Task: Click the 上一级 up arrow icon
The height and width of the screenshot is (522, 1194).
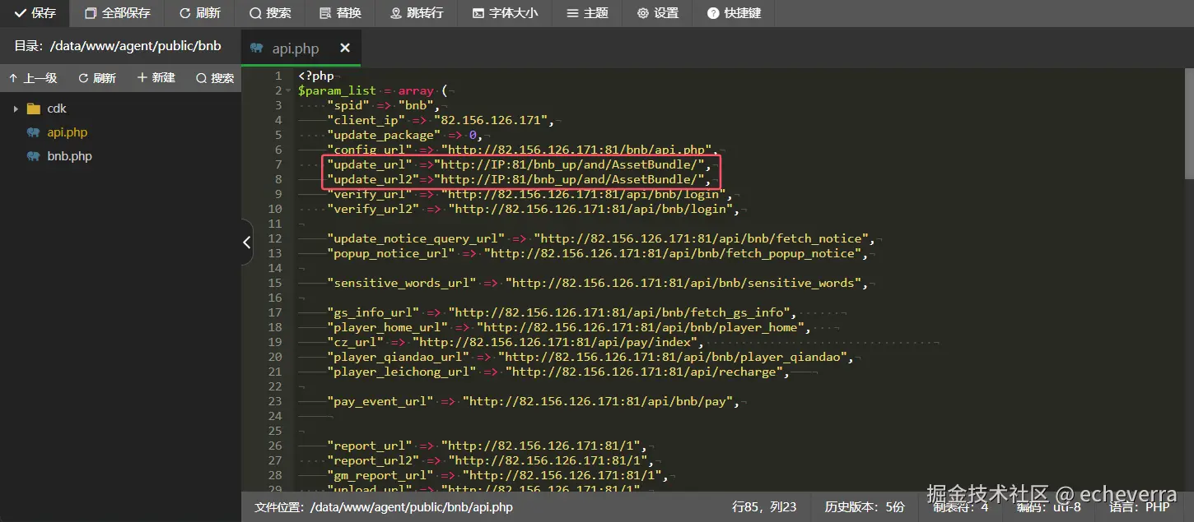Action: click(13, 78)
